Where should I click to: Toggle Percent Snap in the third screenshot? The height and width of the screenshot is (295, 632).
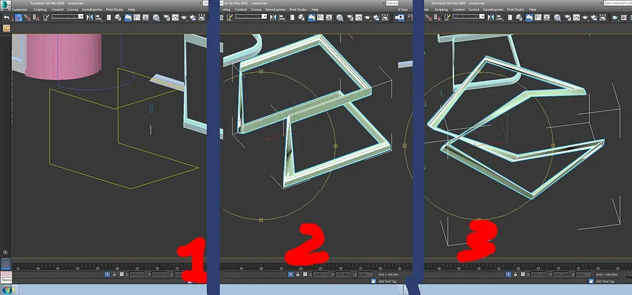tap(428, 17)
